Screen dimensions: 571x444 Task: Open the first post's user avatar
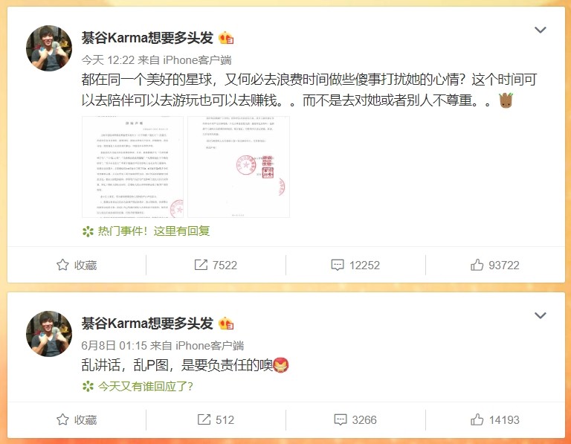pos(49,48)
